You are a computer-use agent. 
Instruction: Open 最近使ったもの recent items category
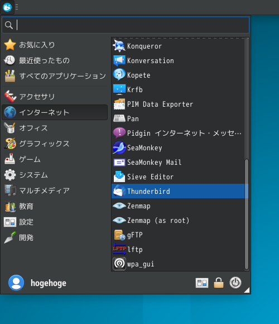tap(55, 60)
